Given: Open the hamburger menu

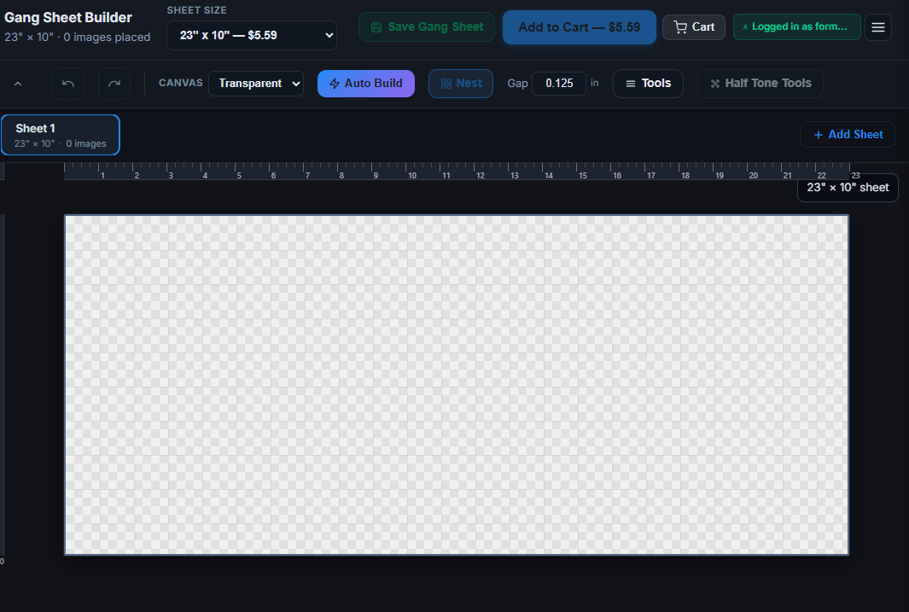Looking at the screenshot, I should (879, 27).
